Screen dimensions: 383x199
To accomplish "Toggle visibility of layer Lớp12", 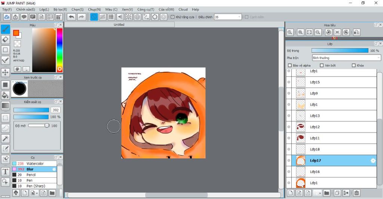I will click(289, 127).
